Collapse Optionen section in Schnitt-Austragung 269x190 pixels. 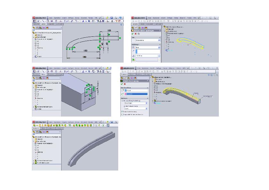point(148,98)
